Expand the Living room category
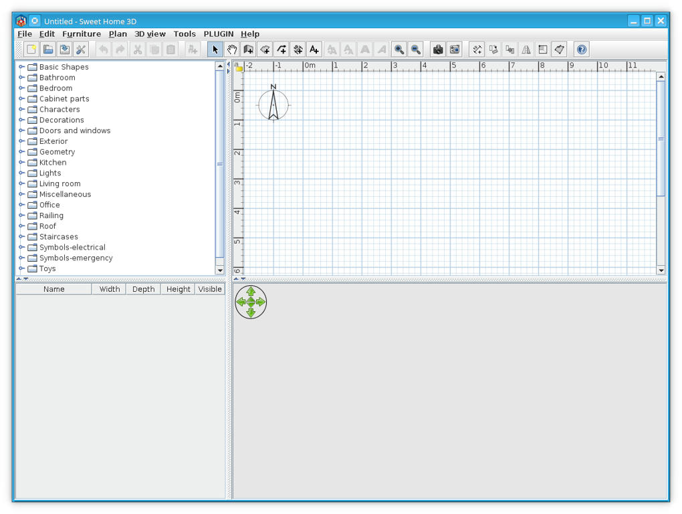Screen dimensions: 682x514 pos(21,183)
